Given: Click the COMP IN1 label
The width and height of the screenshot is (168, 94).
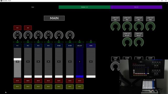Looking at the screenshot, I should 115,59.
